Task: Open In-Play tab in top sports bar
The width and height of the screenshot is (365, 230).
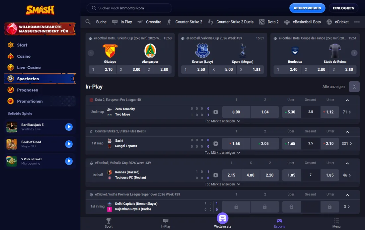Action: click(x=122, y=22)
